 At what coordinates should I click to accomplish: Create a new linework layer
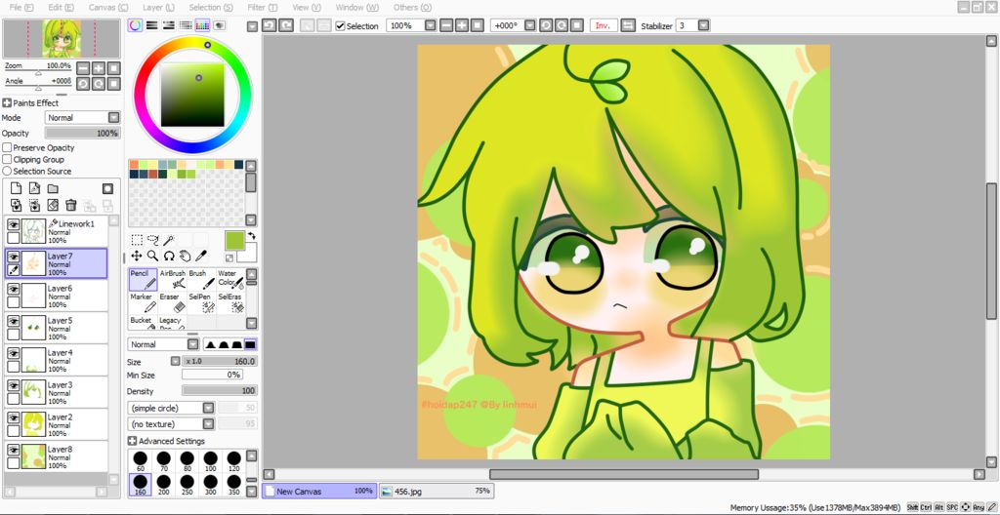point(34,188)
